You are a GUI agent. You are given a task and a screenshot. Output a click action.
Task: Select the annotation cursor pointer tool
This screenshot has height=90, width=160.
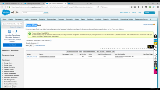(155, 44)
